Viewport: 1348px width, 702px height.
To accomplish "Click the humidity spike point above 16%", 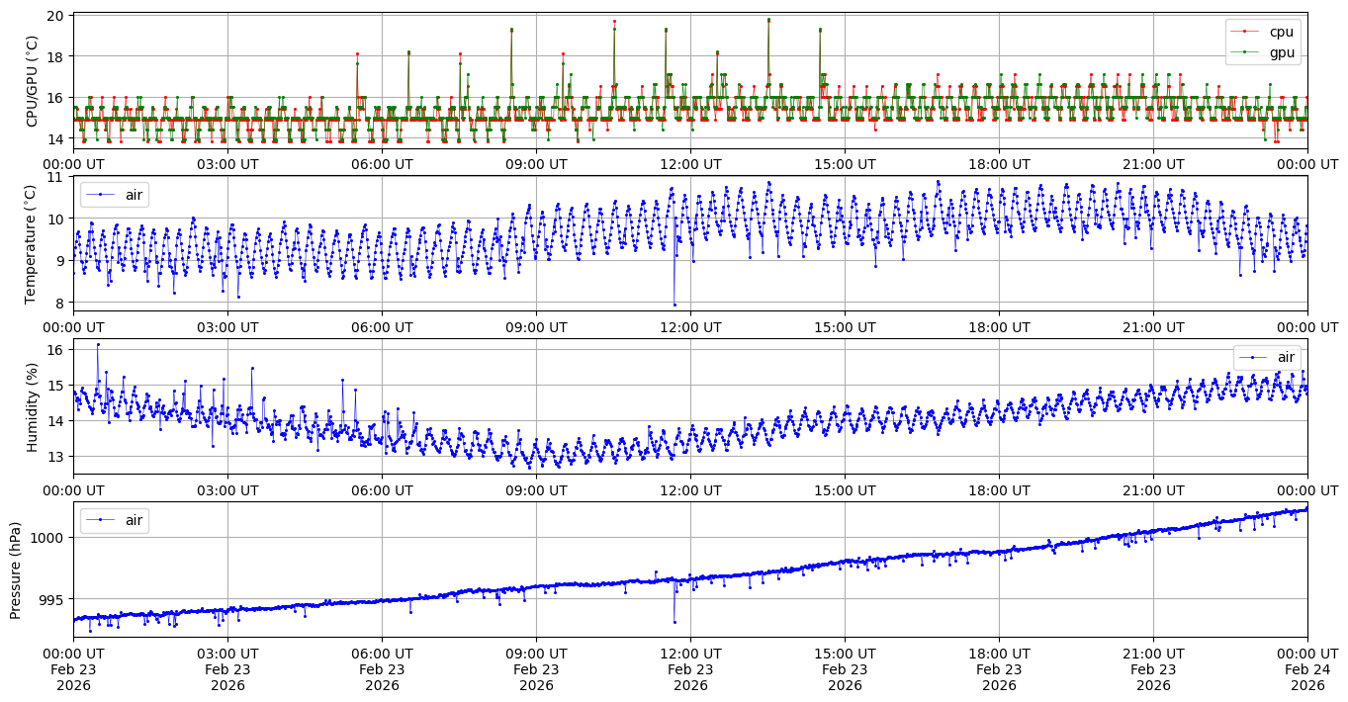I will (98, 344).
